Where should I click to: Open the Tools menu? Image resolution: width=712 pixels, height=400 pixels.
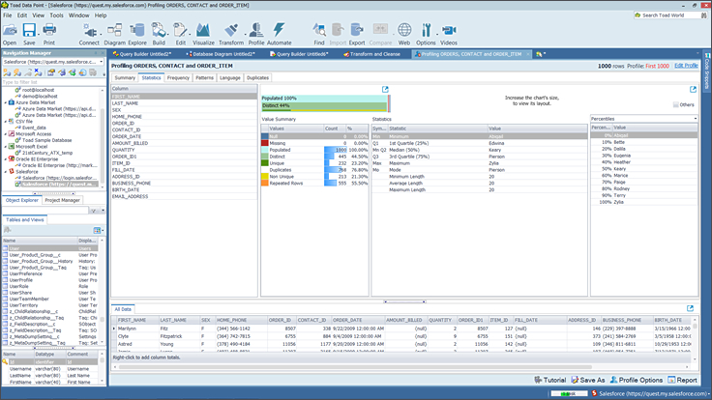(57, 15)
